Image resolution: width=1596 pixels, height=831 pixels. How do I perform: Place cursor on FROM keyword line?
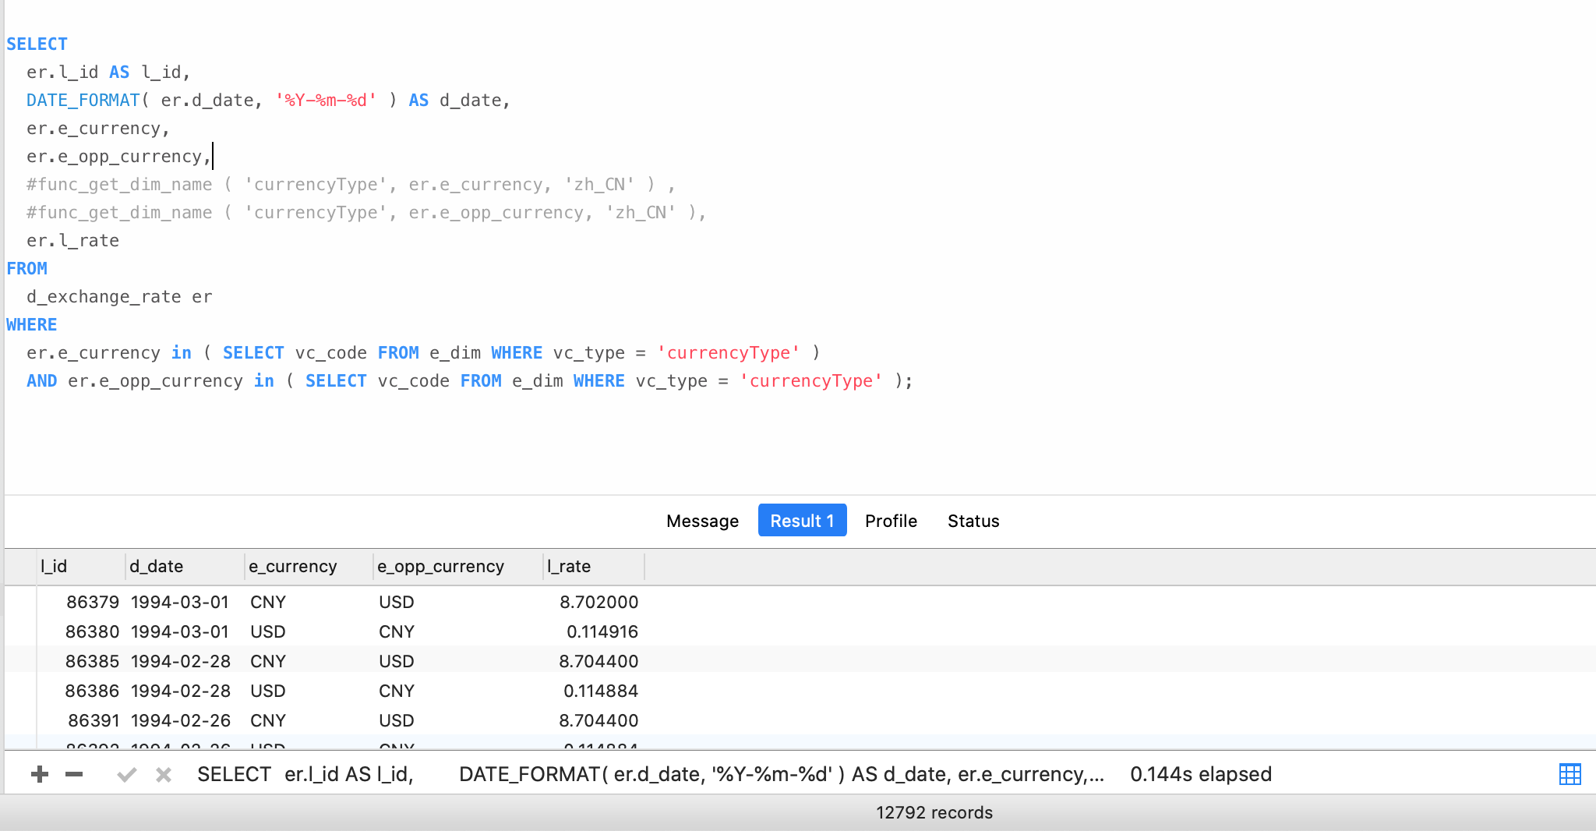pos(27,269)
